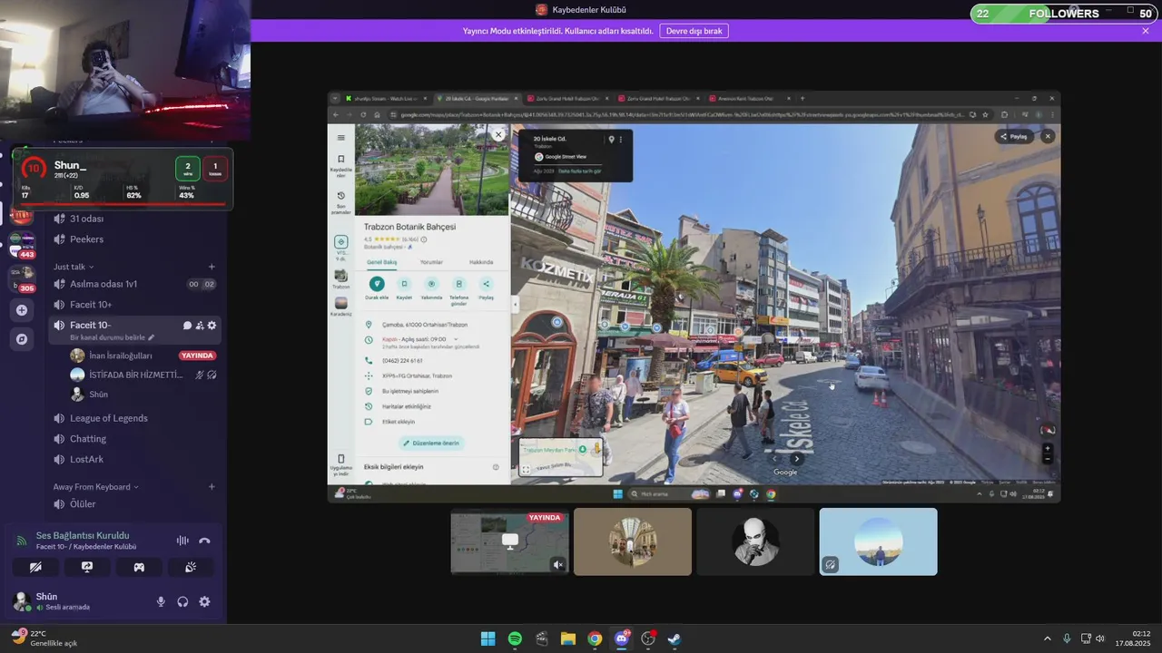Select the light blue participant tile
This screenshot has width=1162, height=653.
(879, 541)
